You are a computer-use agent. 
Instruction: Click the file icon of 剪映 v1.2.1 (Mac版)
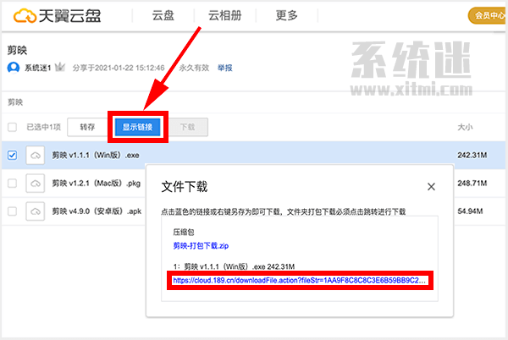pos(36,184)
